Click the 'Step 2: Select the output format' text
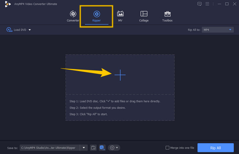Viewport: 239px width, 154px height. [x=98, y=108]
